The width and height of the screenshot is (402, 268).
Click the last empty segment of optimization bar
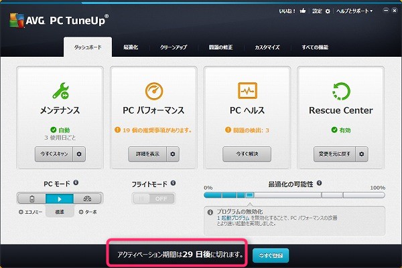pyautogui.click(x=364, y=195)
